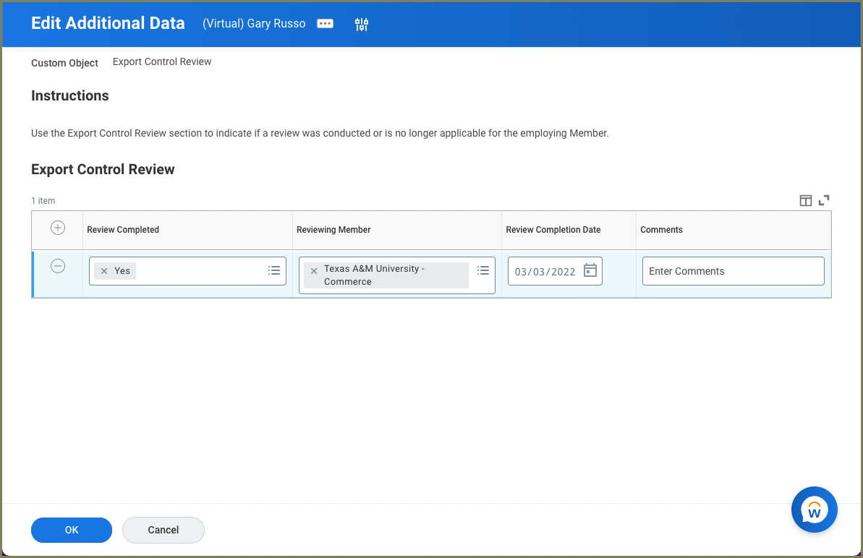Toggle grid column layout icon
This screenshot has height=558, width=863.
(x=806, y=200)
